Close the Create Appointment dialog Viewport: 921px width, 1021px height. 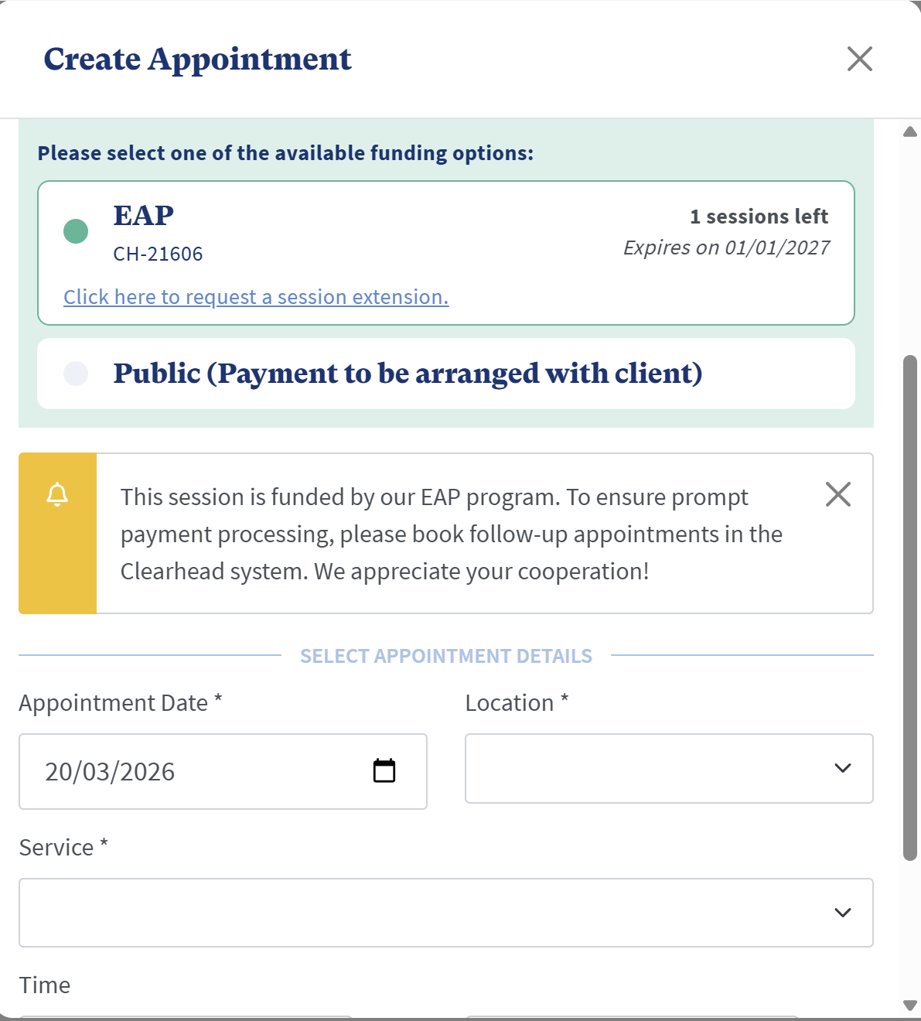coord(859,59)
